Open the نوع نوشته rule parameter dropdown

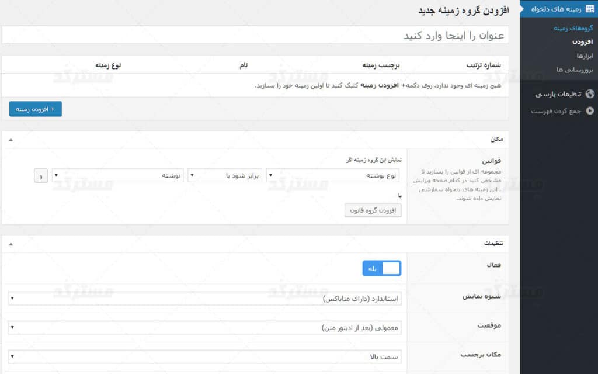[x=333, y=176]
